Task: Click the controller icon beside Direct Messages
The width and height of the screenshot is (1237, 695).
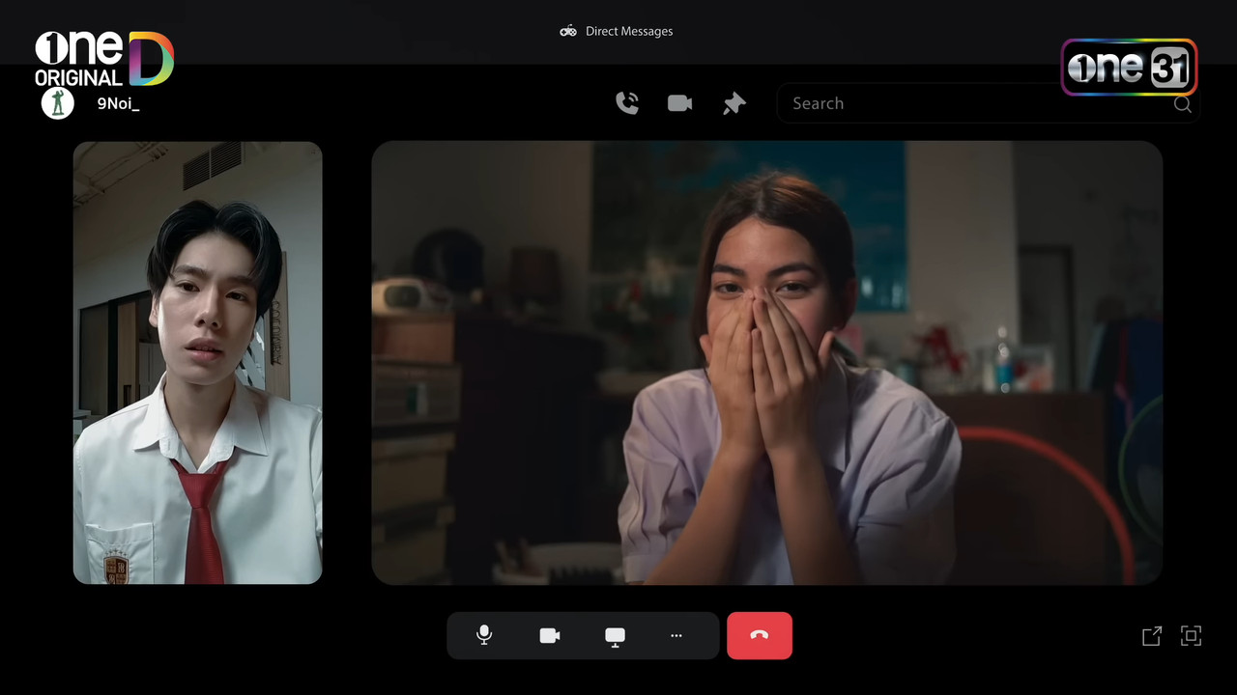Action: tap(568, 31)
